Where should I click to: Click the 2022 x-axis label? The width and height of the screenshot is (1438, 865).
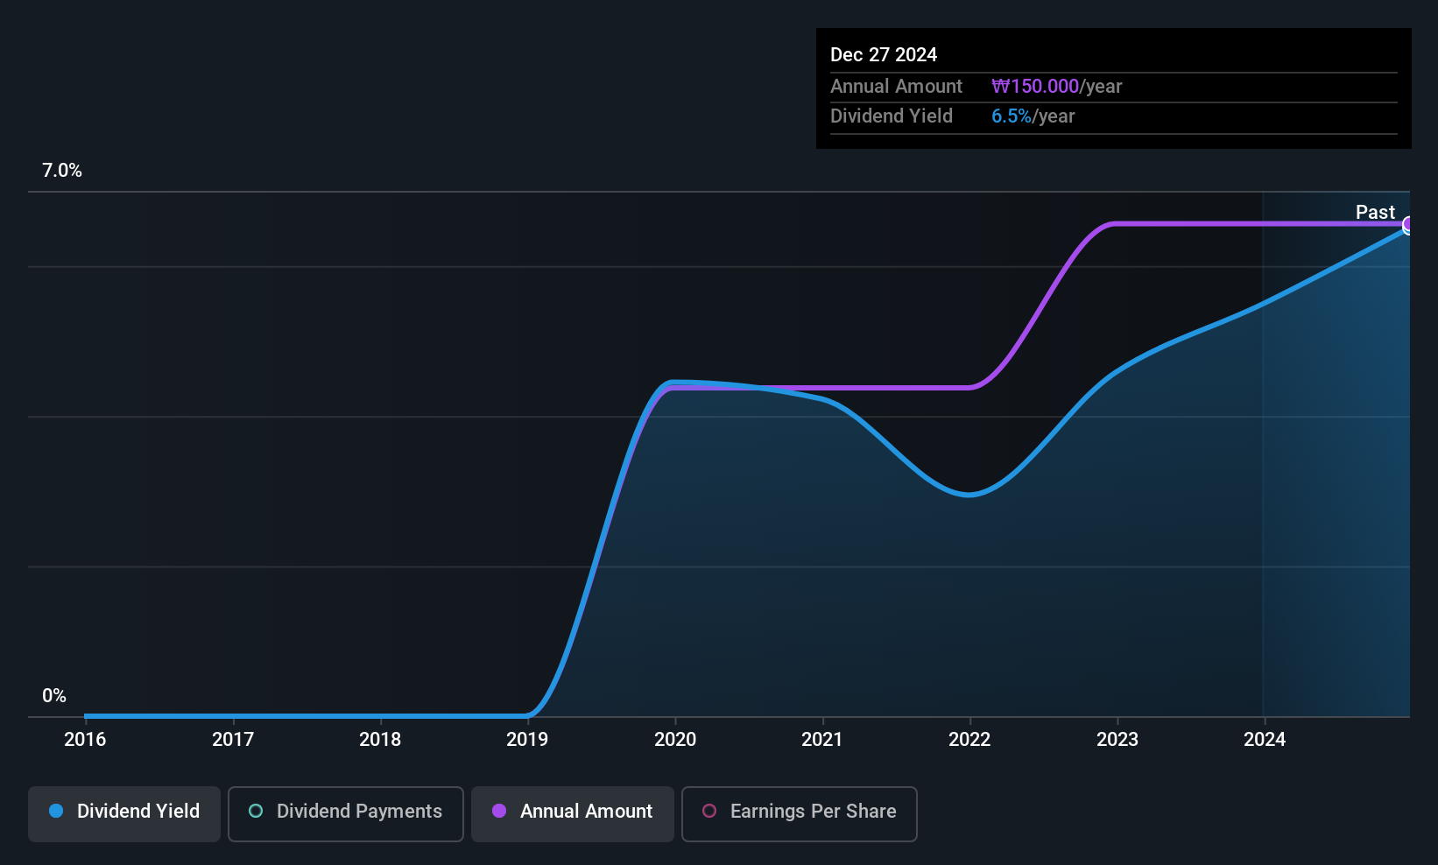[969, 740]
